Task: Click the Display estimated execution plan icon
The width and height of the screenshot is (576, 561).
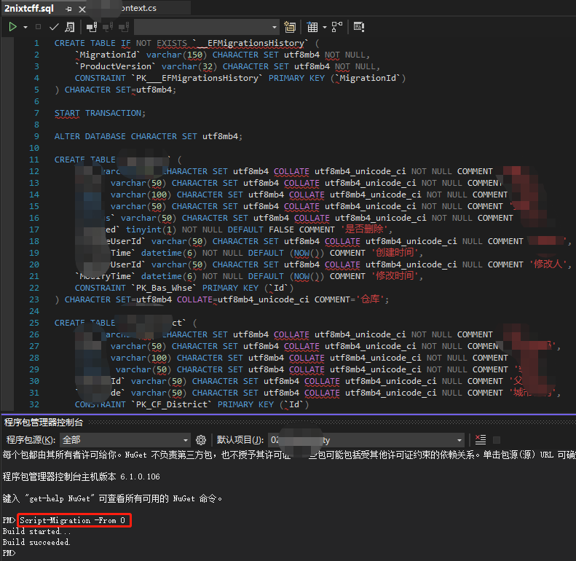Action: (x=69, y=27)
